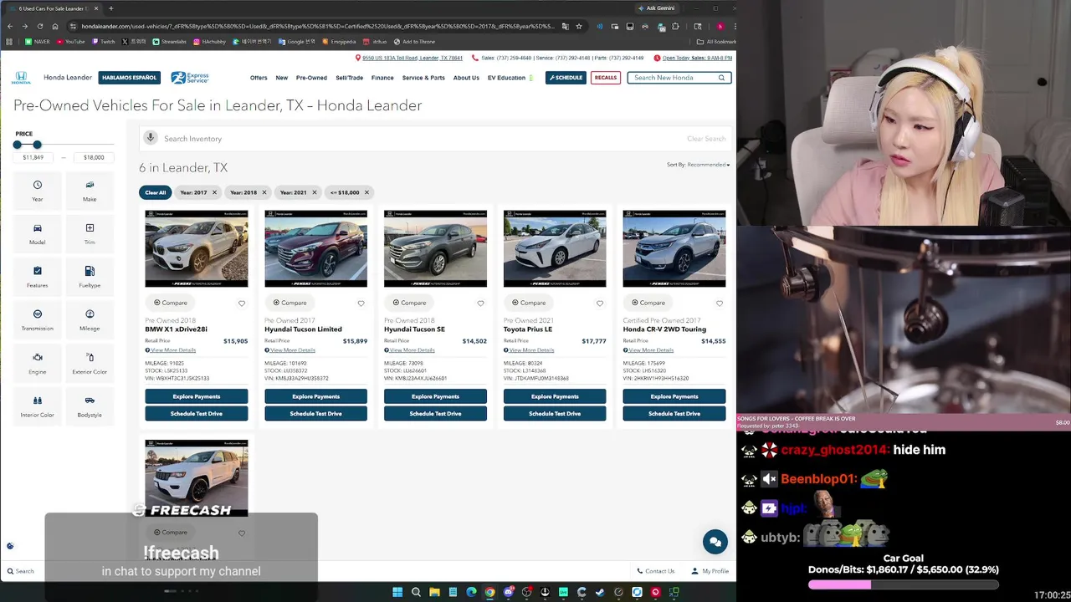Toggle Compare for the Jeep listing

tap(171, 532)
